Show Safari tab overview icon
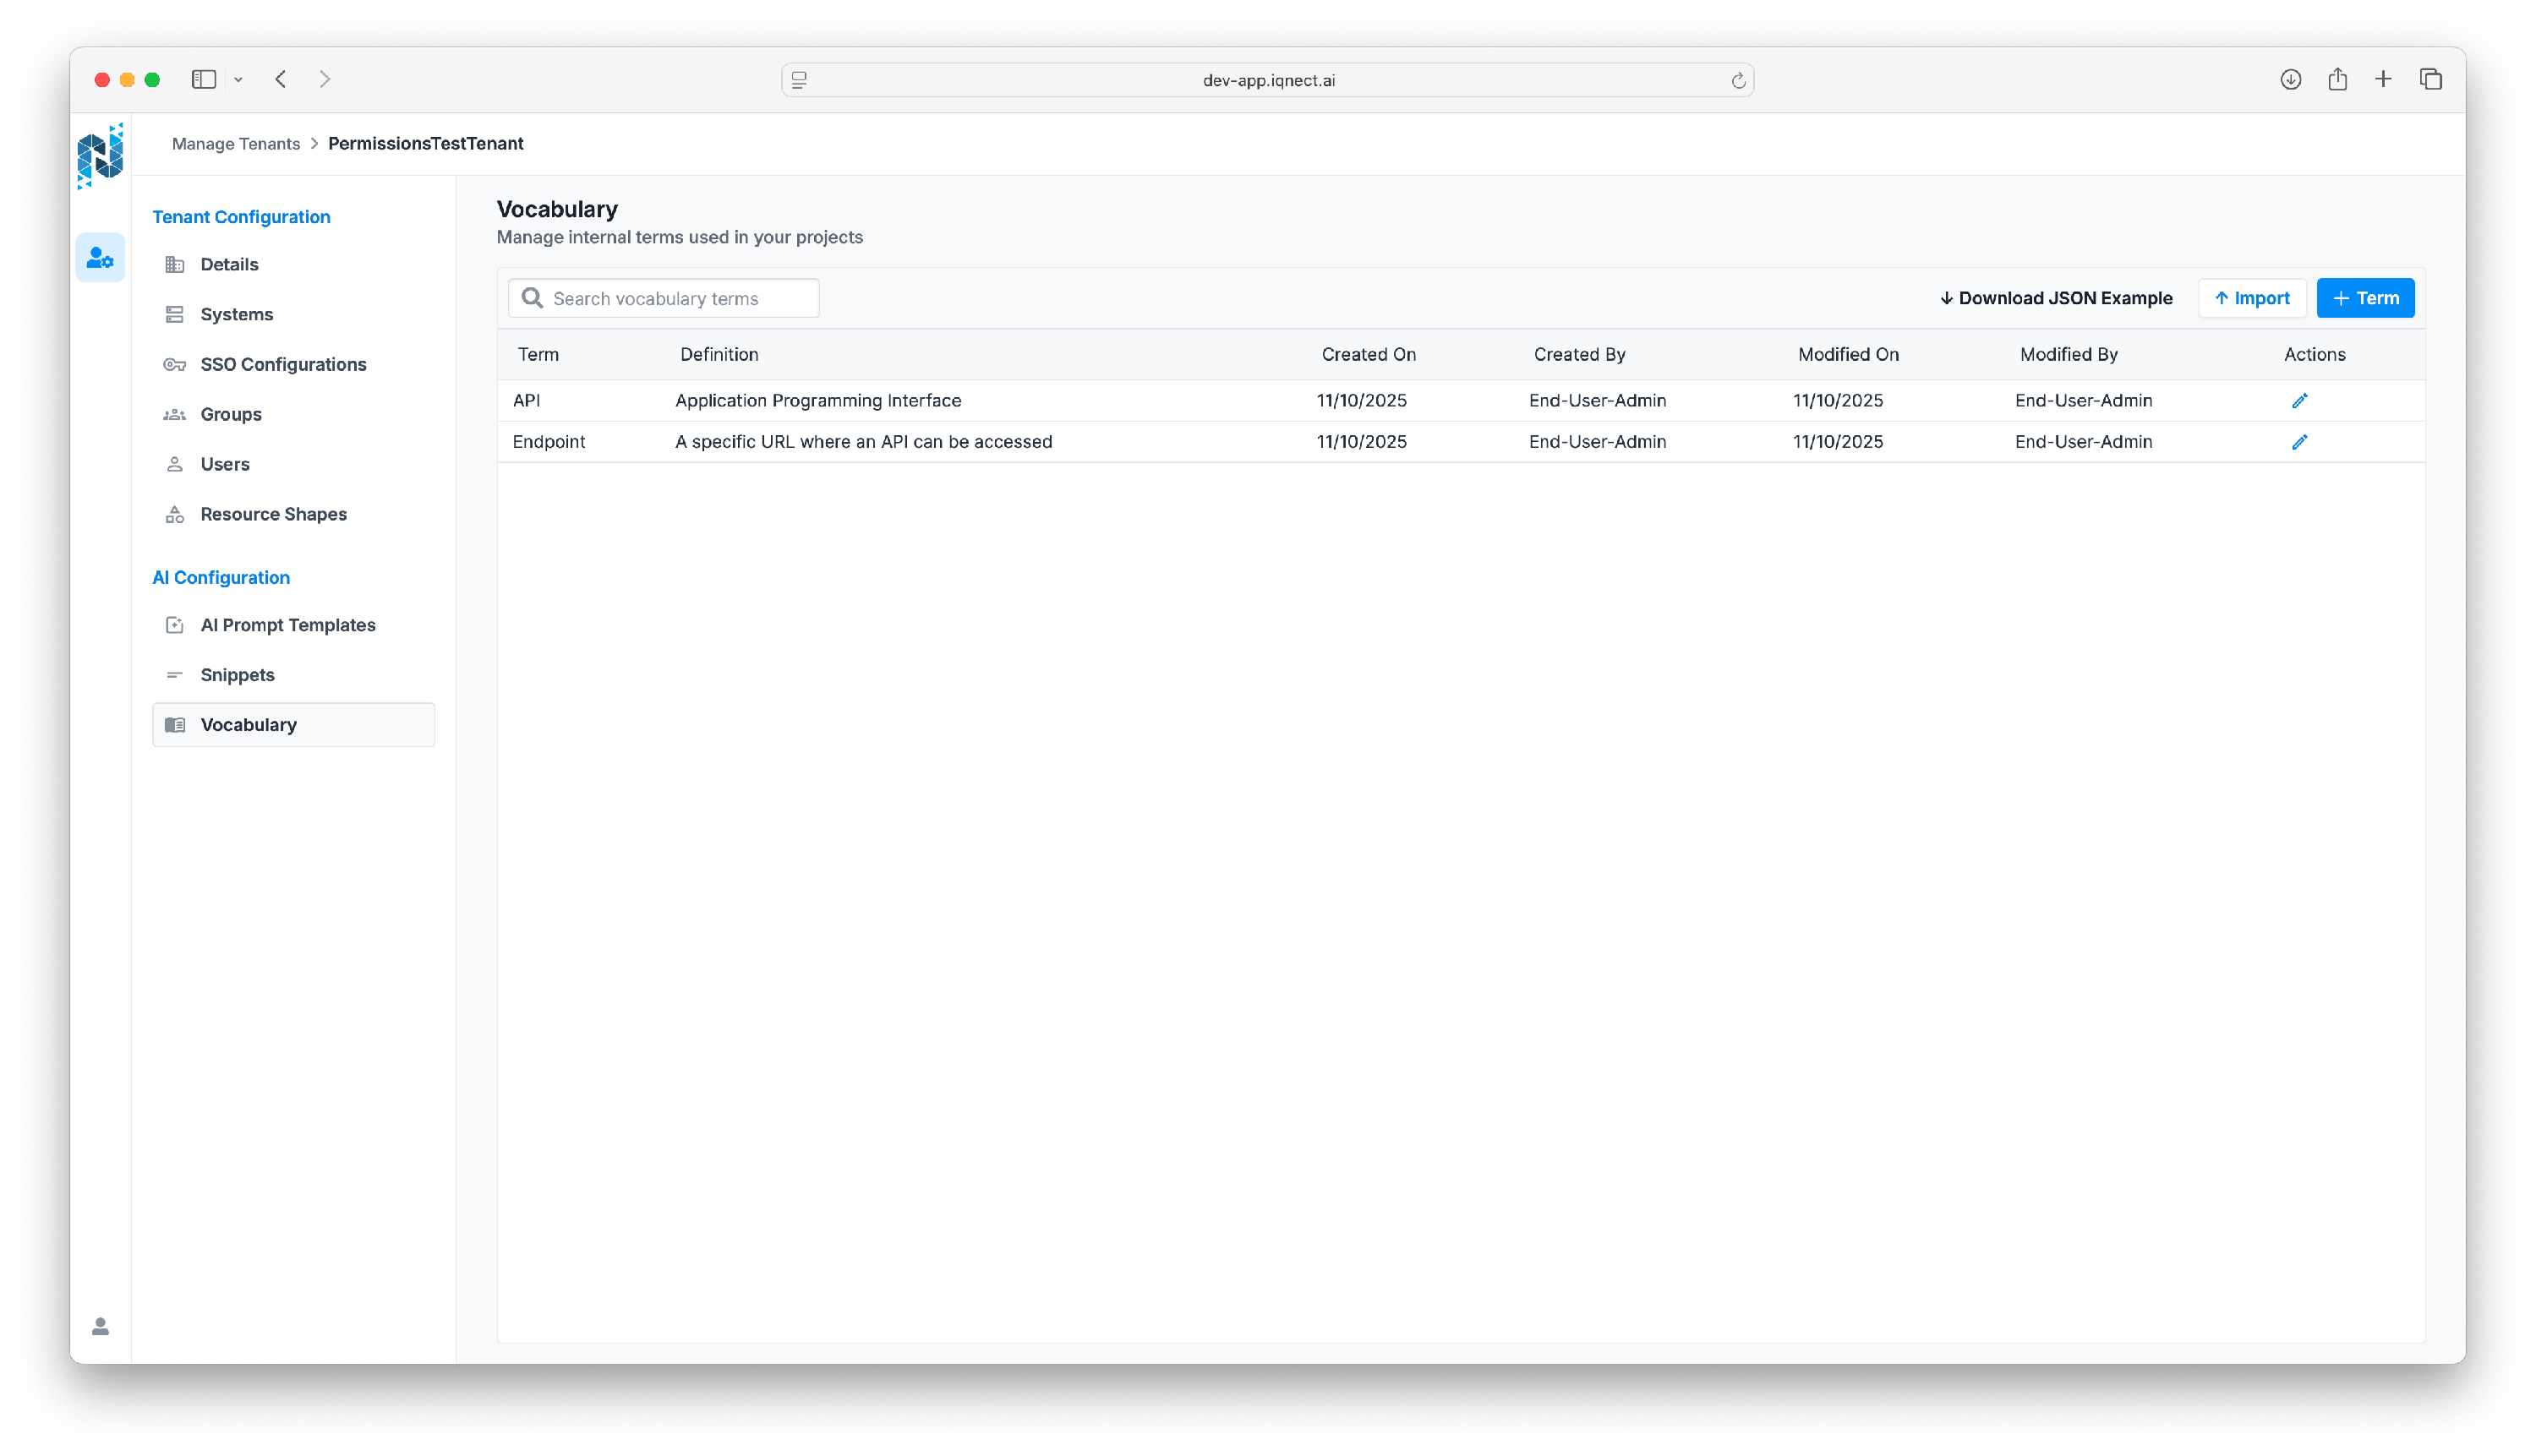The width and height of the screenshot is (2536, 1456). coord(2430,79)
